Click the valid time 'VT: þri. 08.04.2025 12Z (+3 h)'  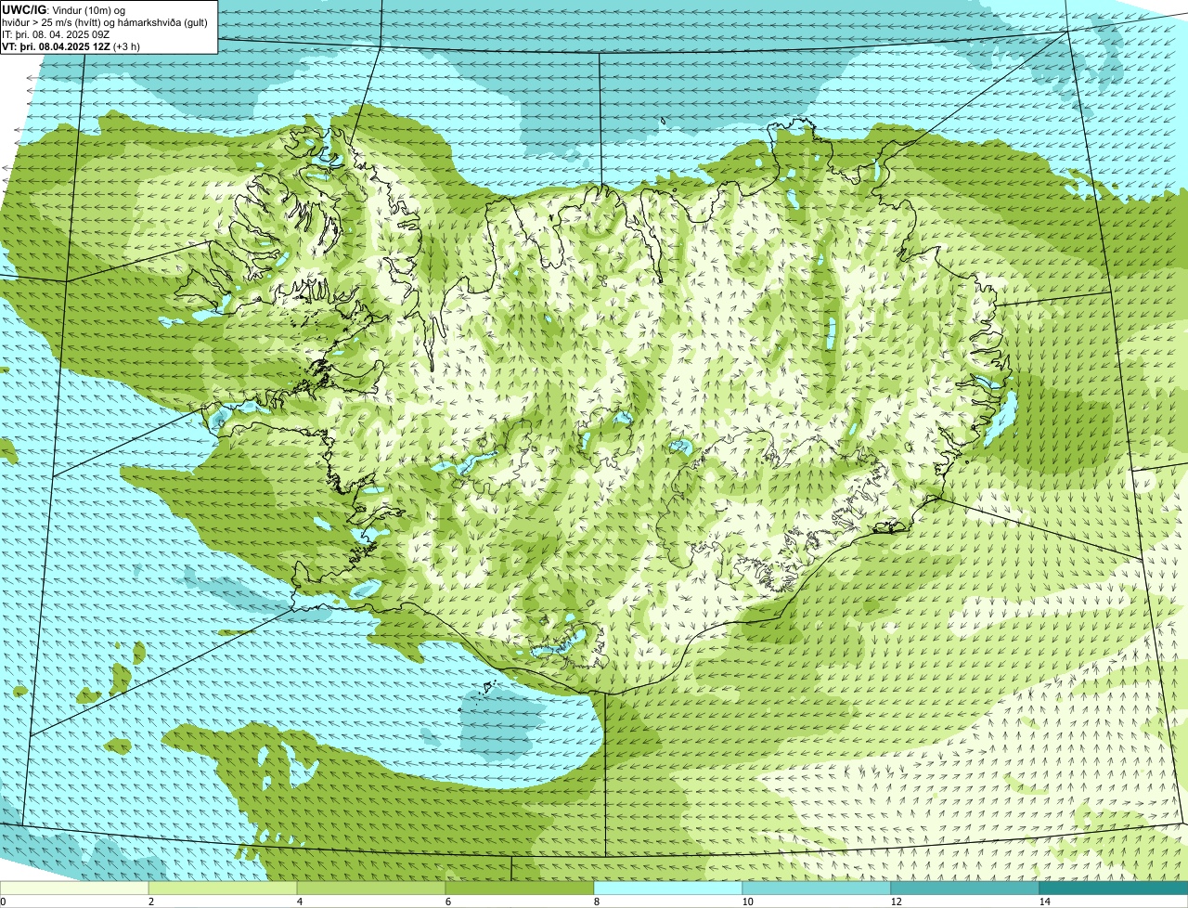(71, 46)
